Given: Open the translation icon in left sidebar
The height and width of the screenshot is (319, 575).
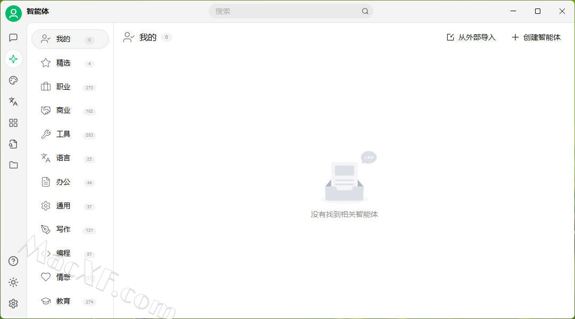Looking at the screenshot, I should pos(13,102).
